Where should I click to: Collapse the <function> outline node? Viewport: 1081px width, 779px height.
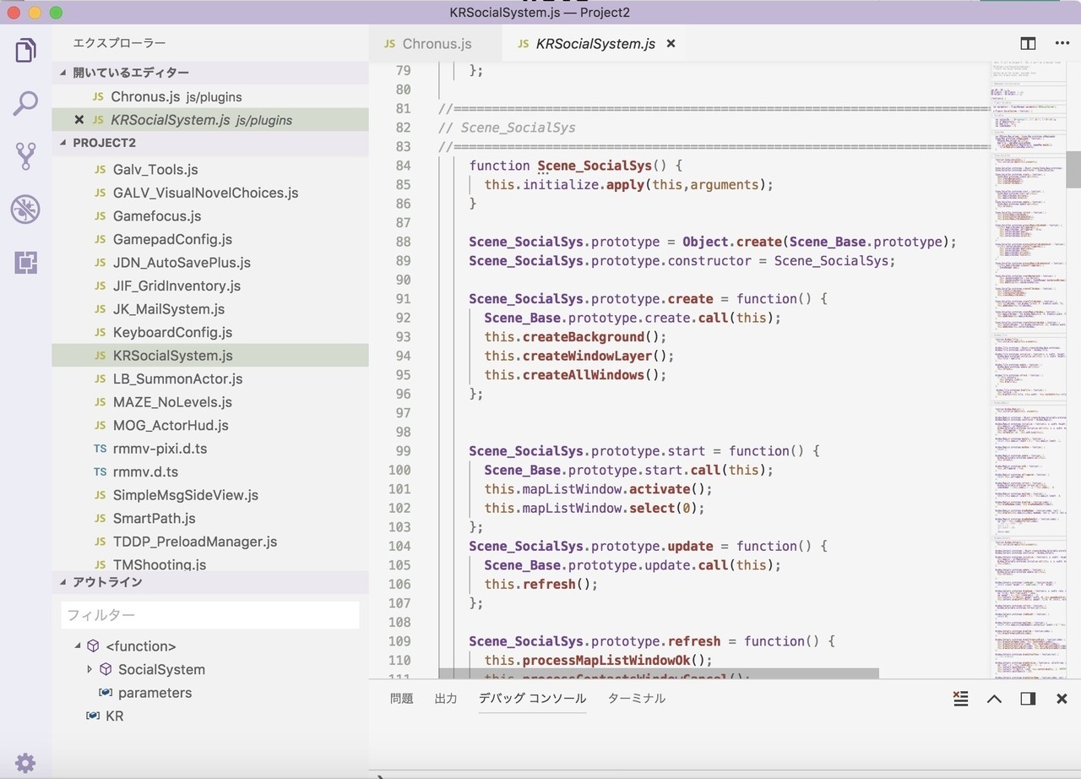coord(78,646)
